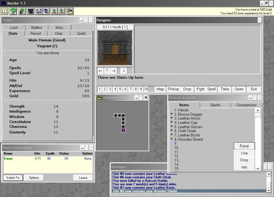Screen dimensions: 274x197
Task: Turn right with the right arrow button
Action: (x=114, y=71)
